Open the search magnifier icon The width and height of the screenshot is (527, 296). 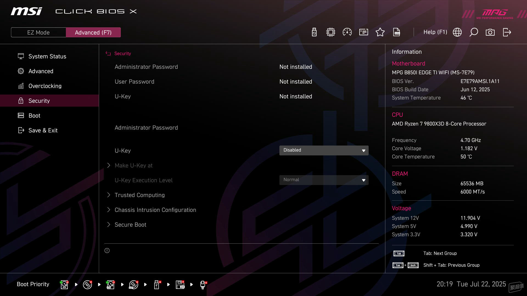click(x=474, y=32)
